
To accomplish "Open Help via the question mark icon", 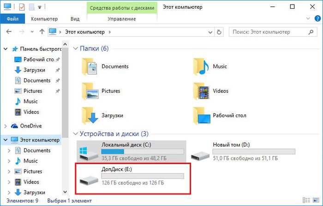I will click(317, 18).
